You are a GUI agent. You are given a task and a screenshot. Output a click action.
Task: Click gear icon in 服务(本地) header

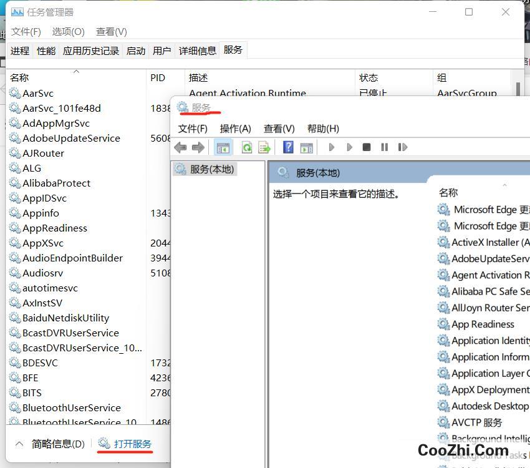tap(283, 172)
